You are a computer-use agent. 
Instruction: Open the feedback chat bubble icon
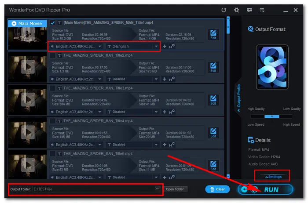click(x=249, y=10)
